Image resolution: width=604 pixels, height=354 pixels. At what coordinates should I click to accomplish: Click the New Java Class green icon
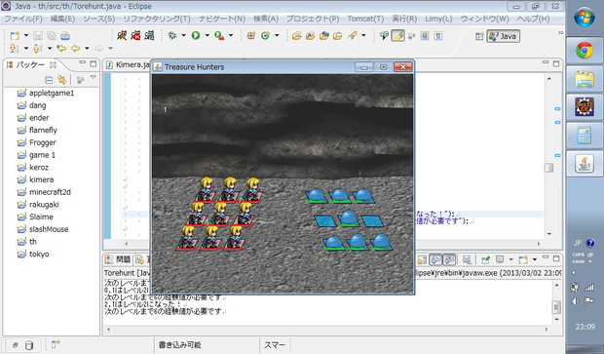tap(265, 36)
